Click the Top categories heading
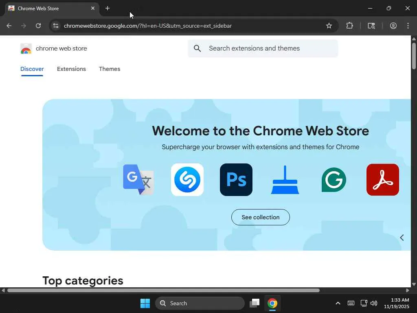This screenshot has width=417, height=313. pyautogui.click(x=83, y=280)
